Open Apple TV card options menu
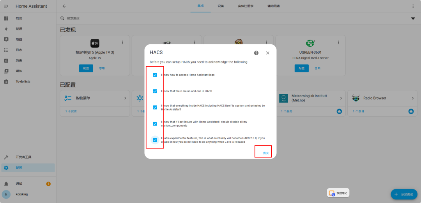 (x=123, y=42)
